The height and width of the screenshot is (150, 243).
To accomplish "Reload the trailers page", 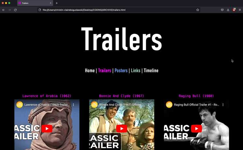I will [x=15, y=10].
